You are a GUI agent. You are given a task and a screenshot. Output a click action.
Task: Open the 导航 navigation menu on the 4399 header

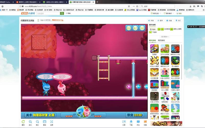(68, 13)
